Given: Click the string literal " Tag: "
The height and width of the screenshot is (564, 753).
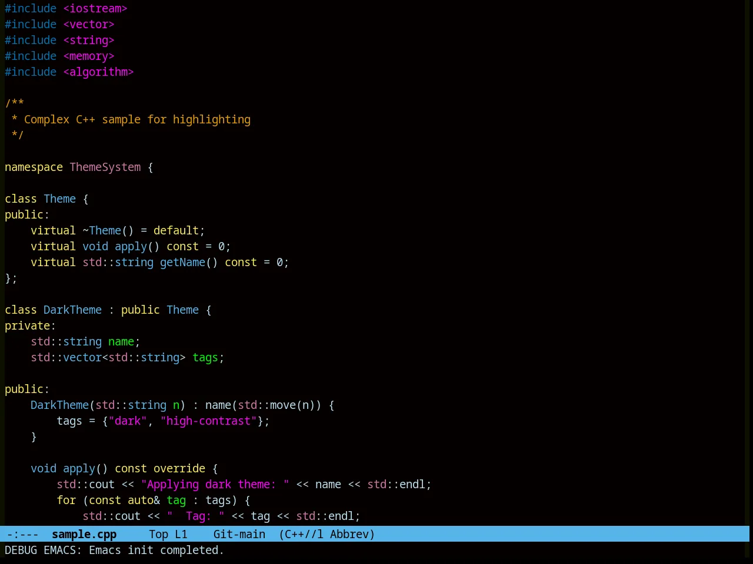Looking at the screenshot, I should pyautogui.click(x=195, y=516).
